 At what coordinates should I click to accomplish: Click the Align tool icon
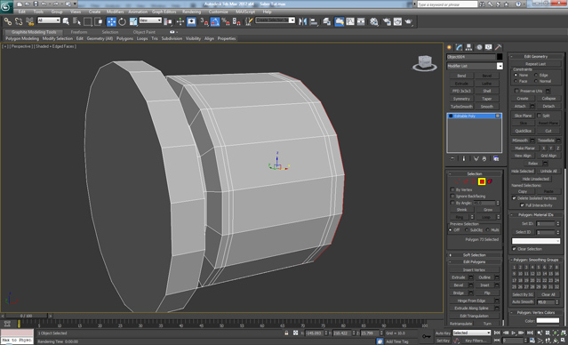click(314, 21)
